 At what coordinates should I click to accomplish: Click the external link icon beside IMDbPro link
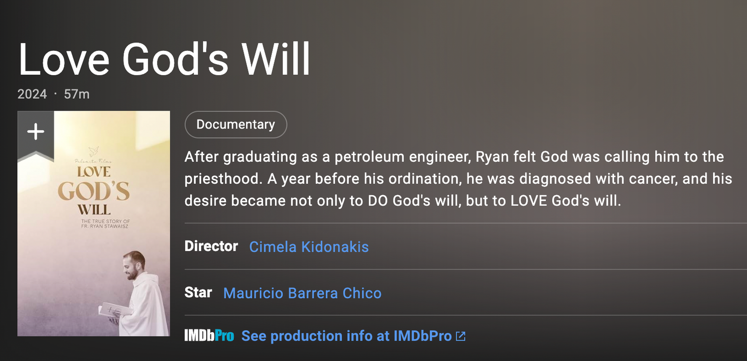point(461,336)
